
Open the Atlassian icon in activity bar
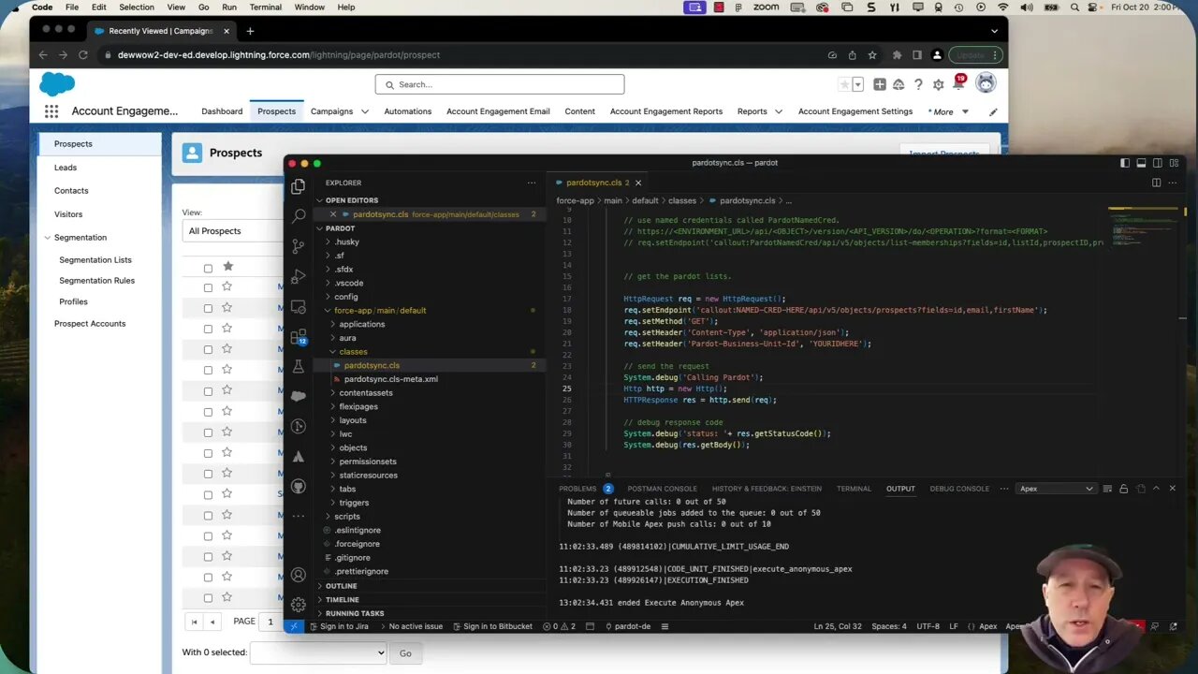point(299,457)
